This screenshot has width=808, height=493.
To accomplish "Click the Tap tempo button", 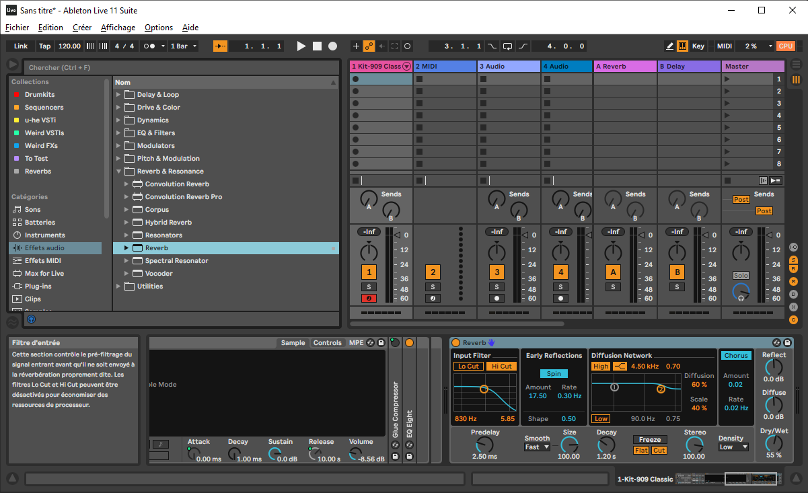I will click(x=44, y=46).
